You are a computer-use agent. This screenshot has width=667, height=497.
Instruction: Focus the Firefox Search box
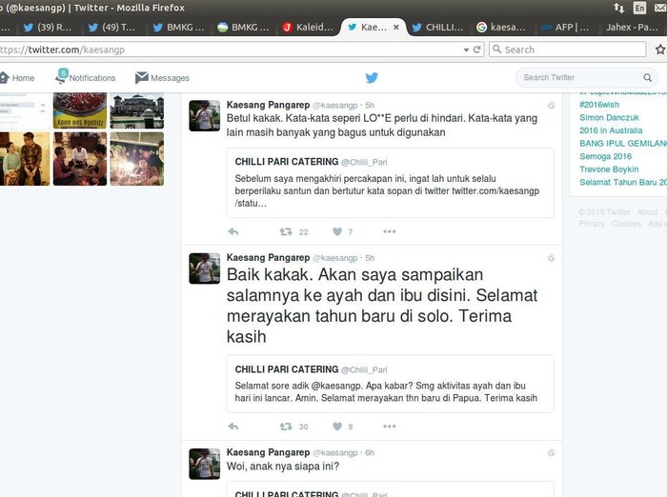568,50
